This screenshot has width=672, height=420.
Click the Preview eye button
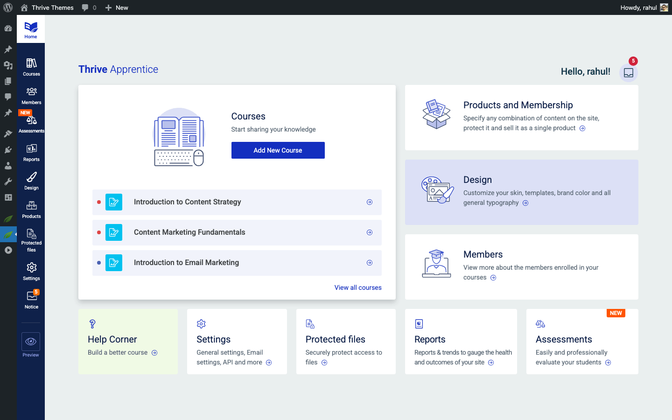click(31, 342)
